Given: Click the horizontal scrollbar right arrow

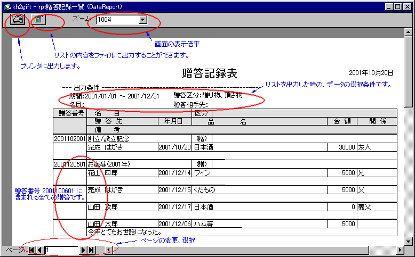Looking at the screenshot, I should point(401,250).
